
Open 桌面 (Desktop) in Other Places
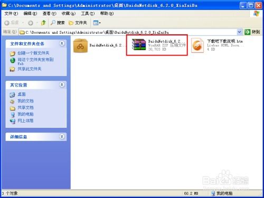click(22, 95)
